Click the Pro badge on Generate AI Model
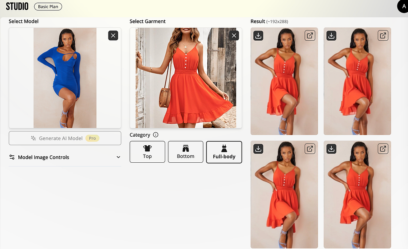The image size is (408, 249). (x=92, y=138)
